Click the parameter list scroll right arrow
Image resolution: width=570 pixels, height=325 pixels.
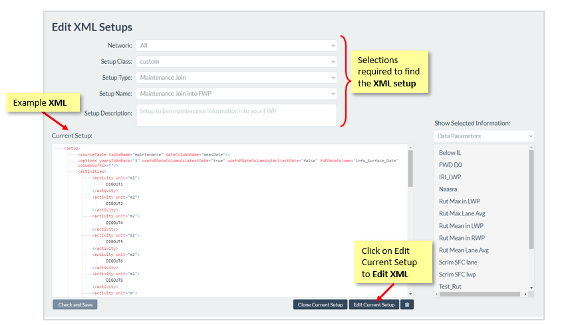[x=525, y=294]
